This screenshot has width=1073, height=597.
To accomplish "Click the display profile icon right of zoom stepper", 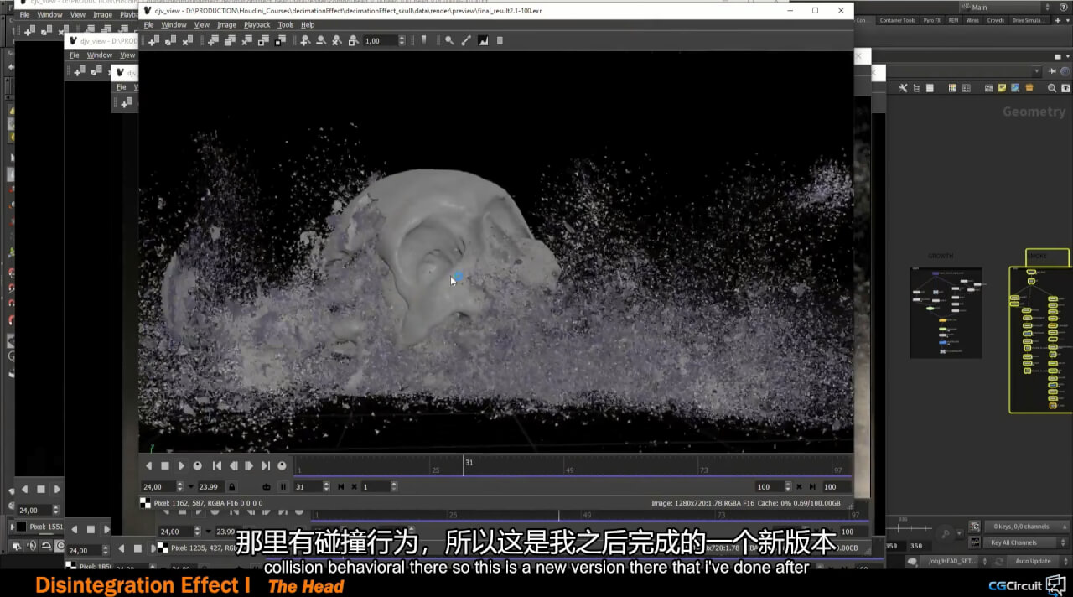I will point(423,40).
